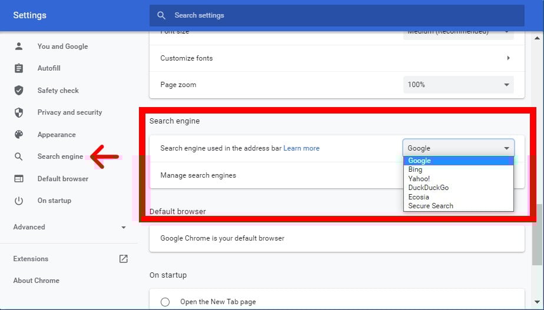Click the magnifier icon in Search settings bar
544x310 pixels.
[x=161, y=15]
